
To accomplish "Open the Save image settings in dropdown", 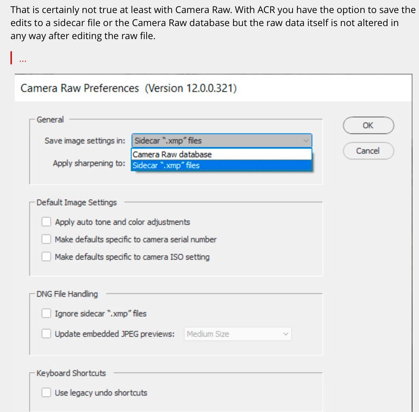I will point(222,141).
